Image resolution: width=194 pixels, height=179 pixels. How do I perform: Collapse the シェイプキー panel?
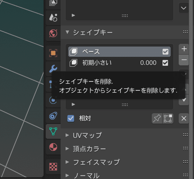click(67, 32)
